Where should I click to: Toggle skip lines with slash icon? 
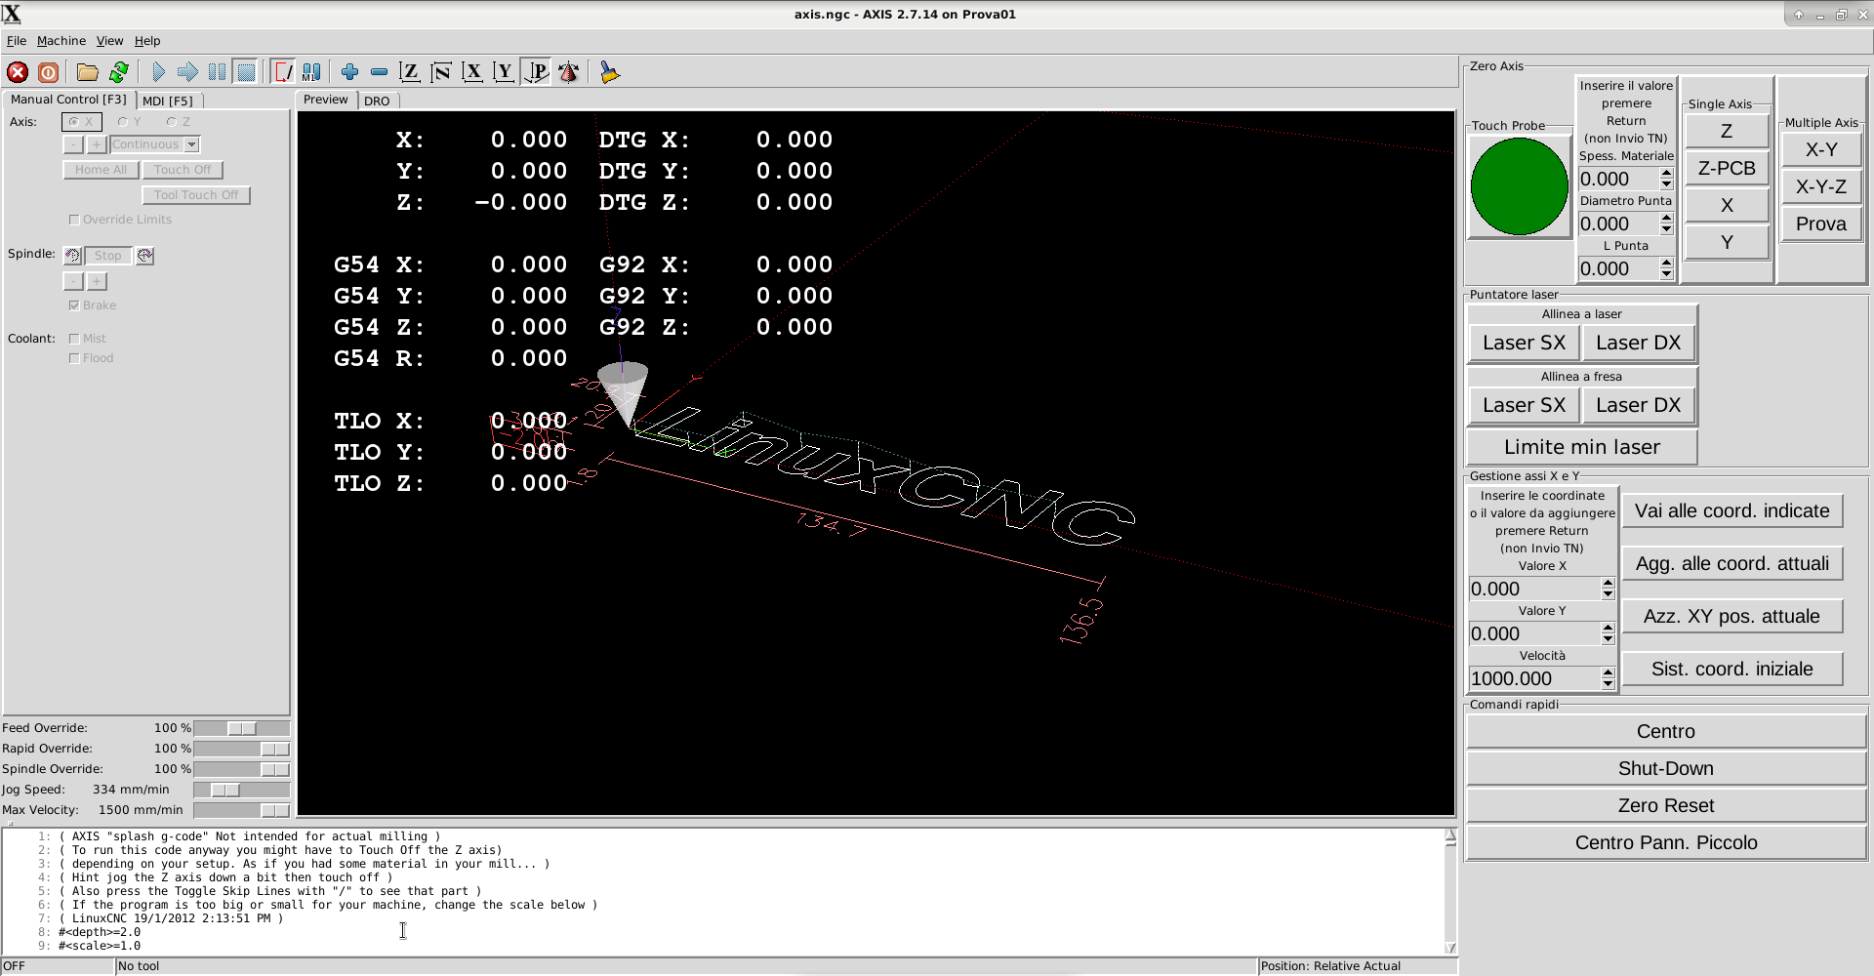click(x=283, y=72)
